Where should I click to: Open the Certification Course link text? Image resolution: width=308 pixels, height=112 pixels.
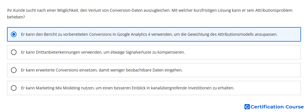277,107
